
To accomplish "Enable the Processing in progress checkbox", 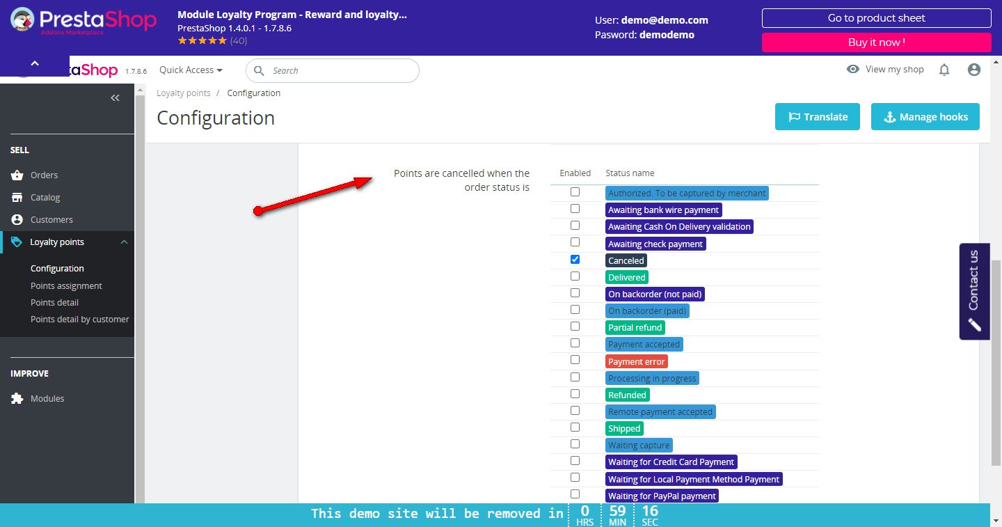I will click(x=575, y=377).
